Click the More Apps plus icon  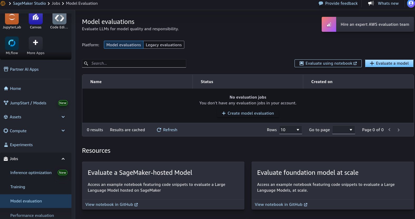click(36, 43)
